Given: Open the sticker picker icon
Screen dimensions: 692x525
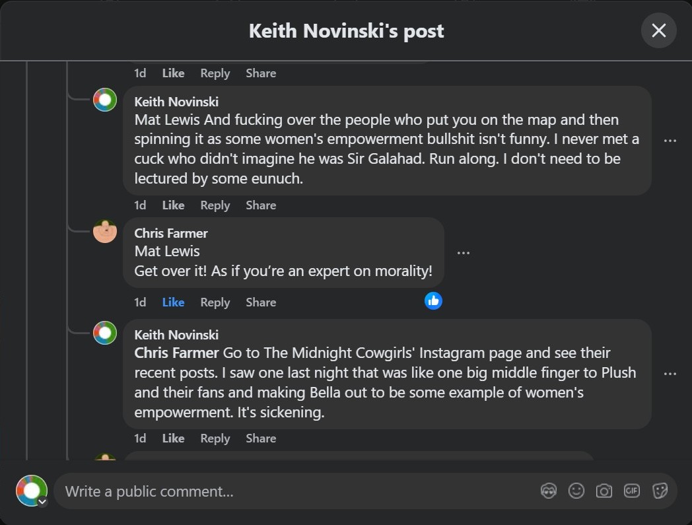Looking at the screenshot, I should tap(660, 491).
